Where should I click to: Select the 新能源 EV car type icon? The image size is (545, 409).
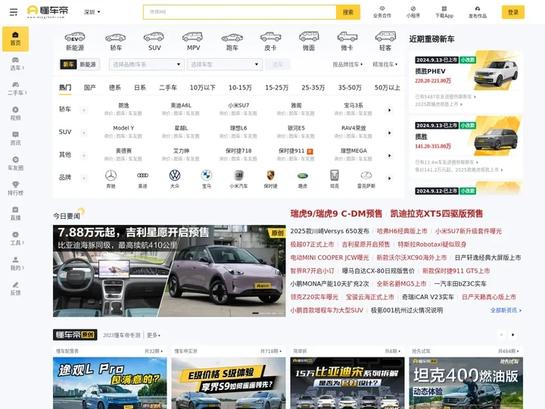coord(75,41)
